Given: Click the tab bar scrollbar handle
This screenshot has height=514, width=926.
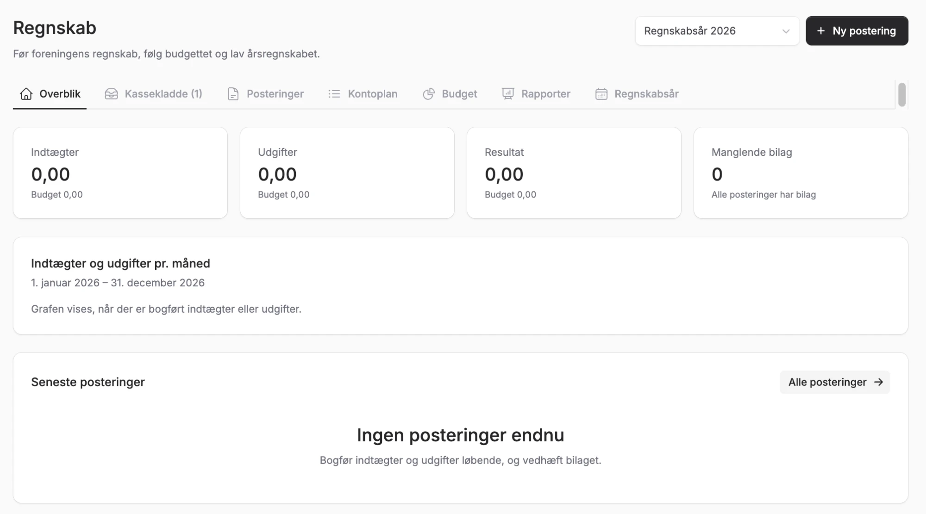Looking at the screenshot, I should click(x=902, y=94).
